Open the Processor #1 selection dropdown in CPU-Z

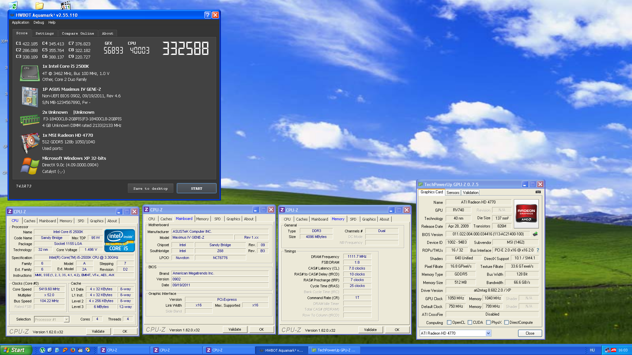tap(66, 319)
